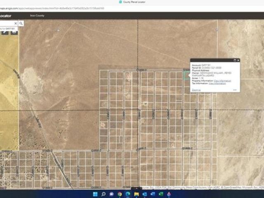Click the magnifier search button
This screenshot has height=198, width=264.
point(21,24)
